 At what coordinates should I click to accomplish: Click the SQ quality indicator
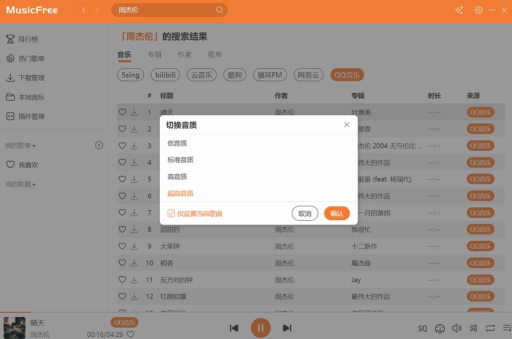tap(422, 328)
